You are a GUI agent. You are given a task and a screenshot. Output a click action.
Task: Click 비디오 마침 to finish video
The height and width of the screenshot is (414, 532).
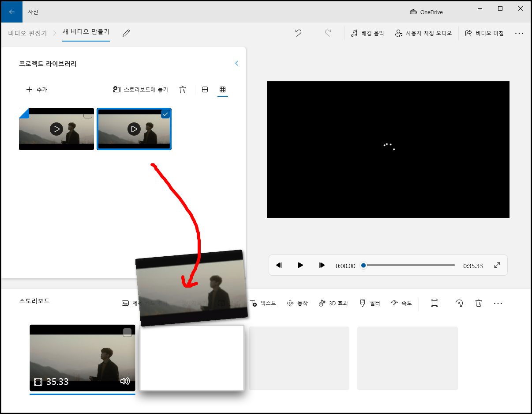[484, 33]
